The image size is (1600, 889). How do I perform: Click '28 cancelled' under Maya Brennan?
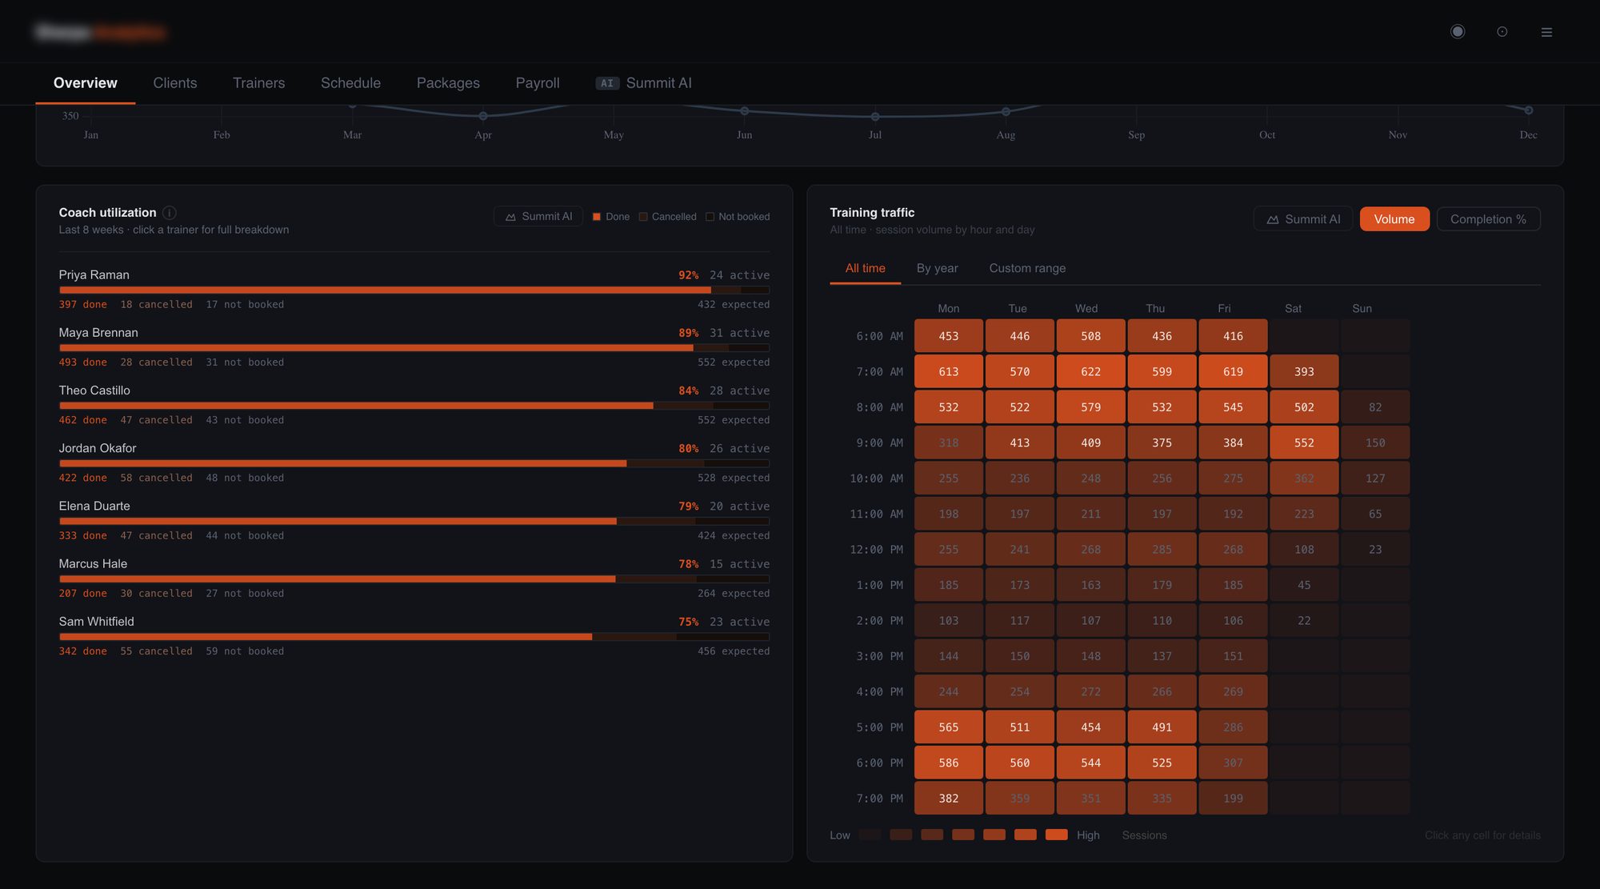pyautogui.click(x=156, y=362)
